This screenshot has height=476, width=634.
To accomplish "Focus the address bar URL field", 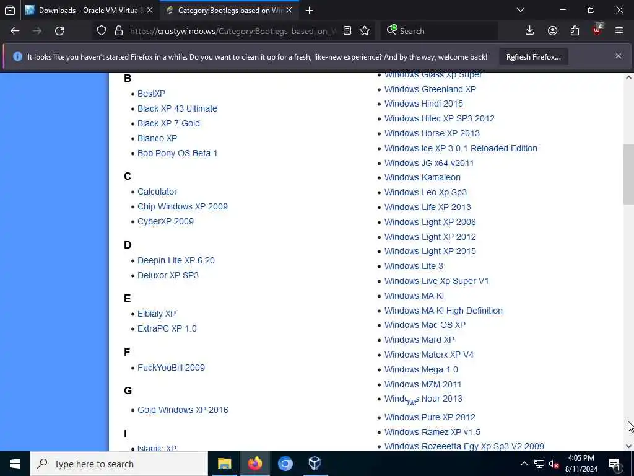I will pyautogui.click(x=233, y=31).
